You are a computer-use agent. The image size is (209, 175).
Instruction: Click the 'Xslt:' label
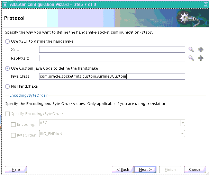(15, 50)
